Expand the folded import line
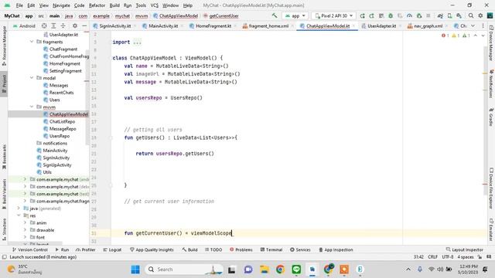Viewport: 495px width, 278px height. pos(137,42)
